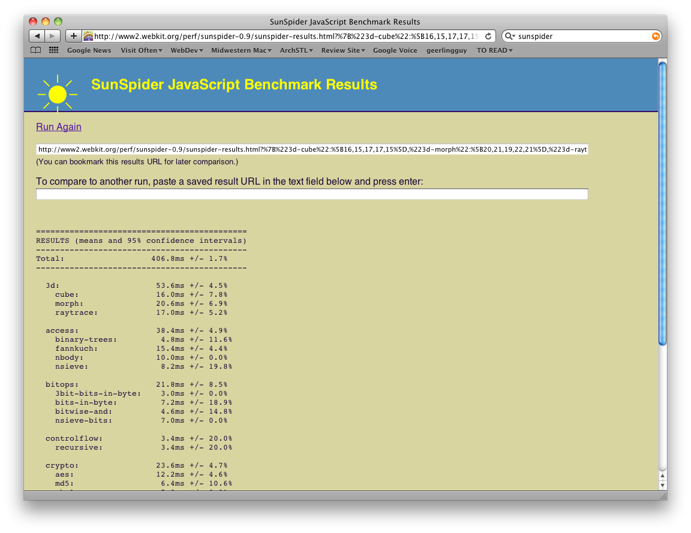
Task: Click the bookmark this results URL note
Action: coord(137,162)
